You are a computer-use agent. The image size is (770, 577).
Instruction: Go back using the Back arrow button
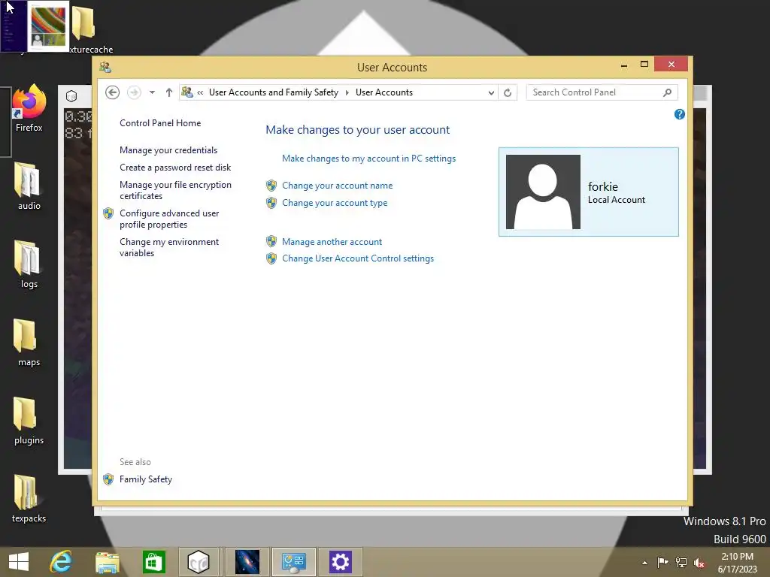point(113,92)
